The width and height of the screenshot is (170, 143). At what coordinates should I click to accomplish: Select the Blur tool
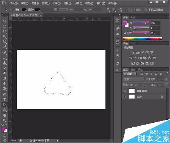[4, 84]
